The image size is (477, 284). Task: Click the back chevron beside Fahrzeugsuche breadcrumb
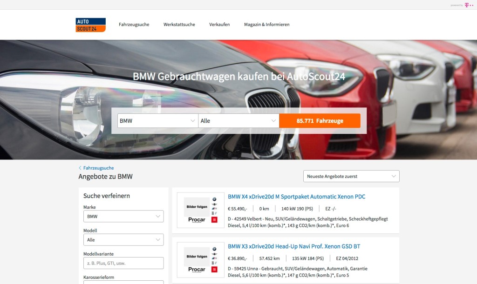(x=80, y=168)
